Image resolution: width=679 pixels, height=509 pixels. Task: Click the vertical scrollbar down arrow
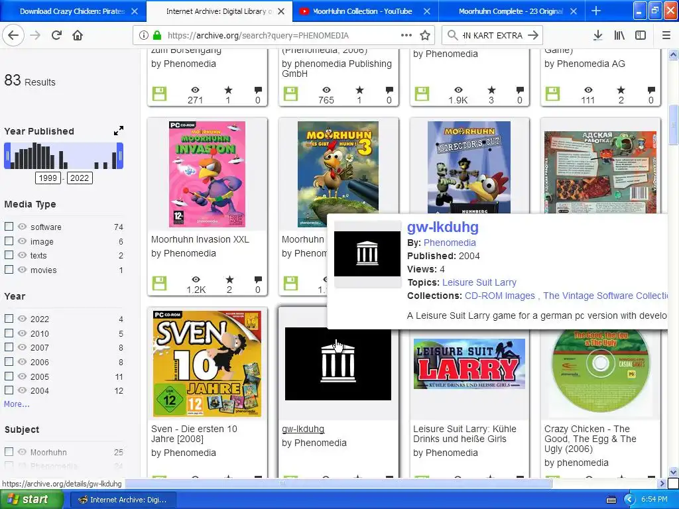(x=674, y=472)
